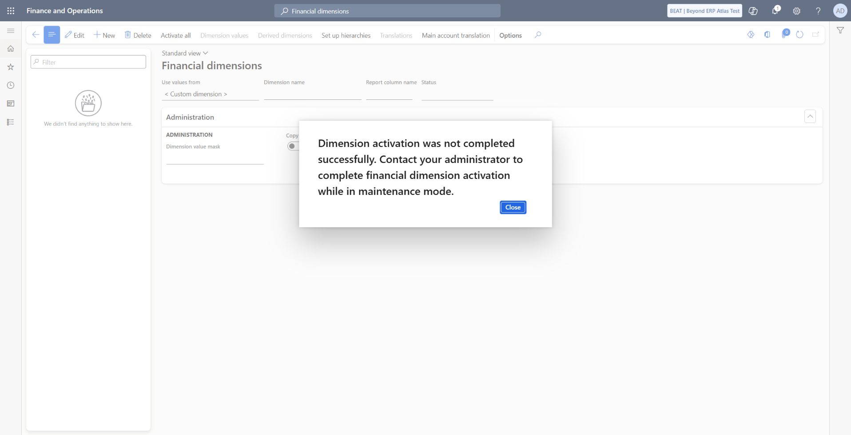This screenshot has width=851, height=435.
Task: Open Main account translation
Action: [x=456, y=35]
